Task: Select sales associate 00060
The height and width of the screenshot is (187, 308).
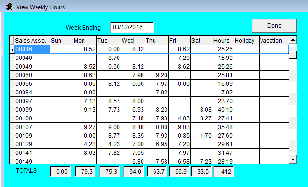Action: (x=32, y=75)
